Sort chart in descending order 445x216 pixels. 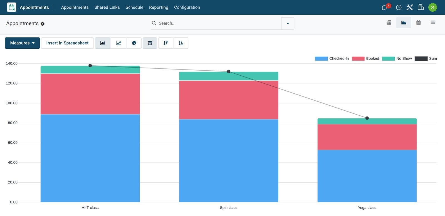[166, 43]
